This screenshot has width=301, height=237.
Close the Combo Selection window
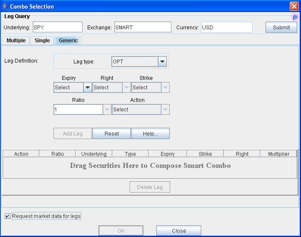294,6
